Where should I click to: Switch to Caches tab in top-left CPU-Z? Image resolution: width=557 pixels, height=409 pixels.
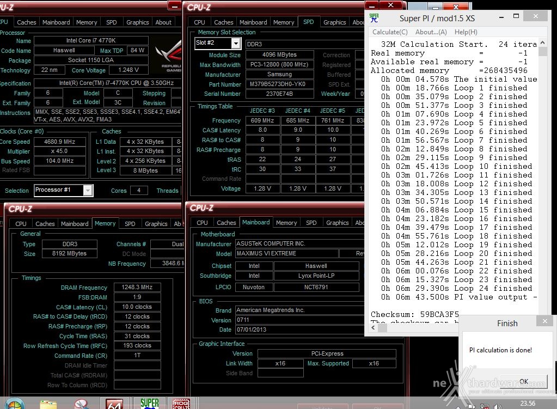[27, 22]
